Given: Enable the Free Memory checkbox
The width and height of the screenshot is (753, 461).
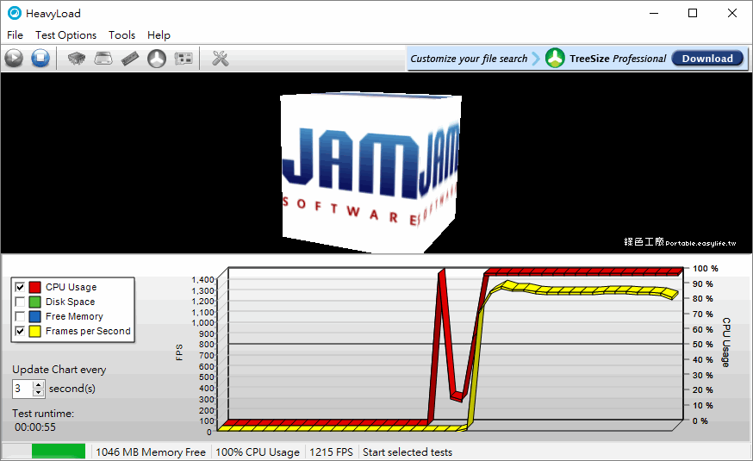Looking at the screenshot, I should [x=20, y=316].
